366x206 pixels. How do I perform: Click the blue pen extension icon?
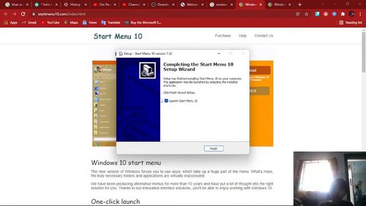317,14
